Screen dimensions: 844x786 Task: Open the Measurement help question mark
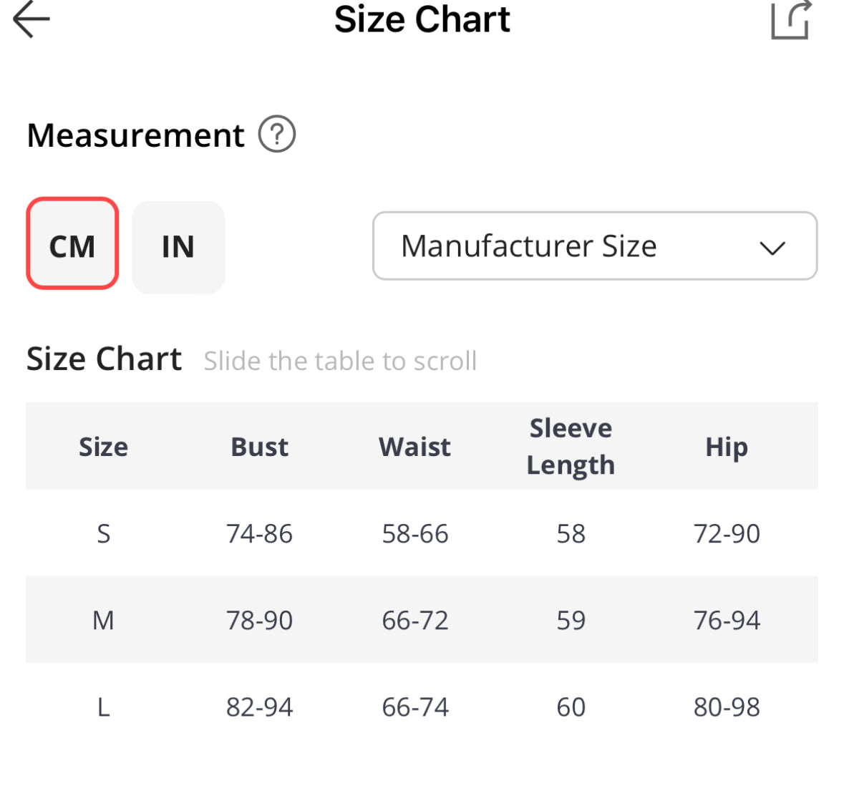277,135
